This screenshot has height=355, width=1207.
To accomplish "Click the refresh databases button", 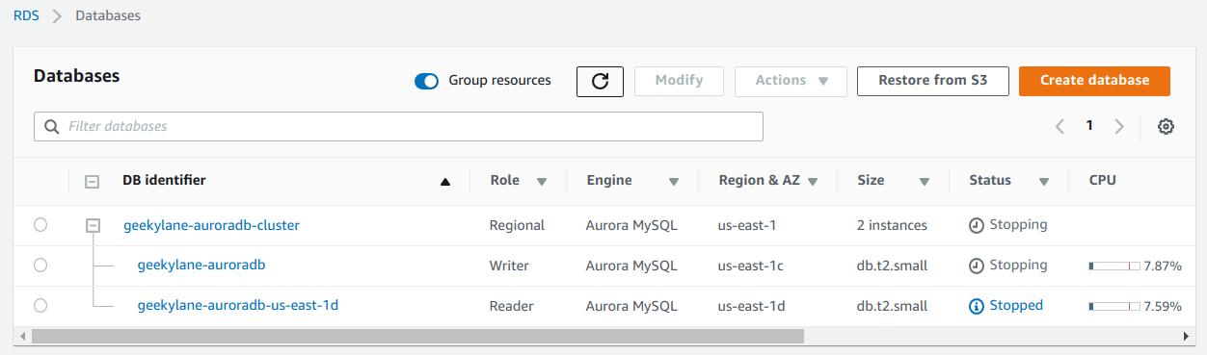I will coord(600,81).
